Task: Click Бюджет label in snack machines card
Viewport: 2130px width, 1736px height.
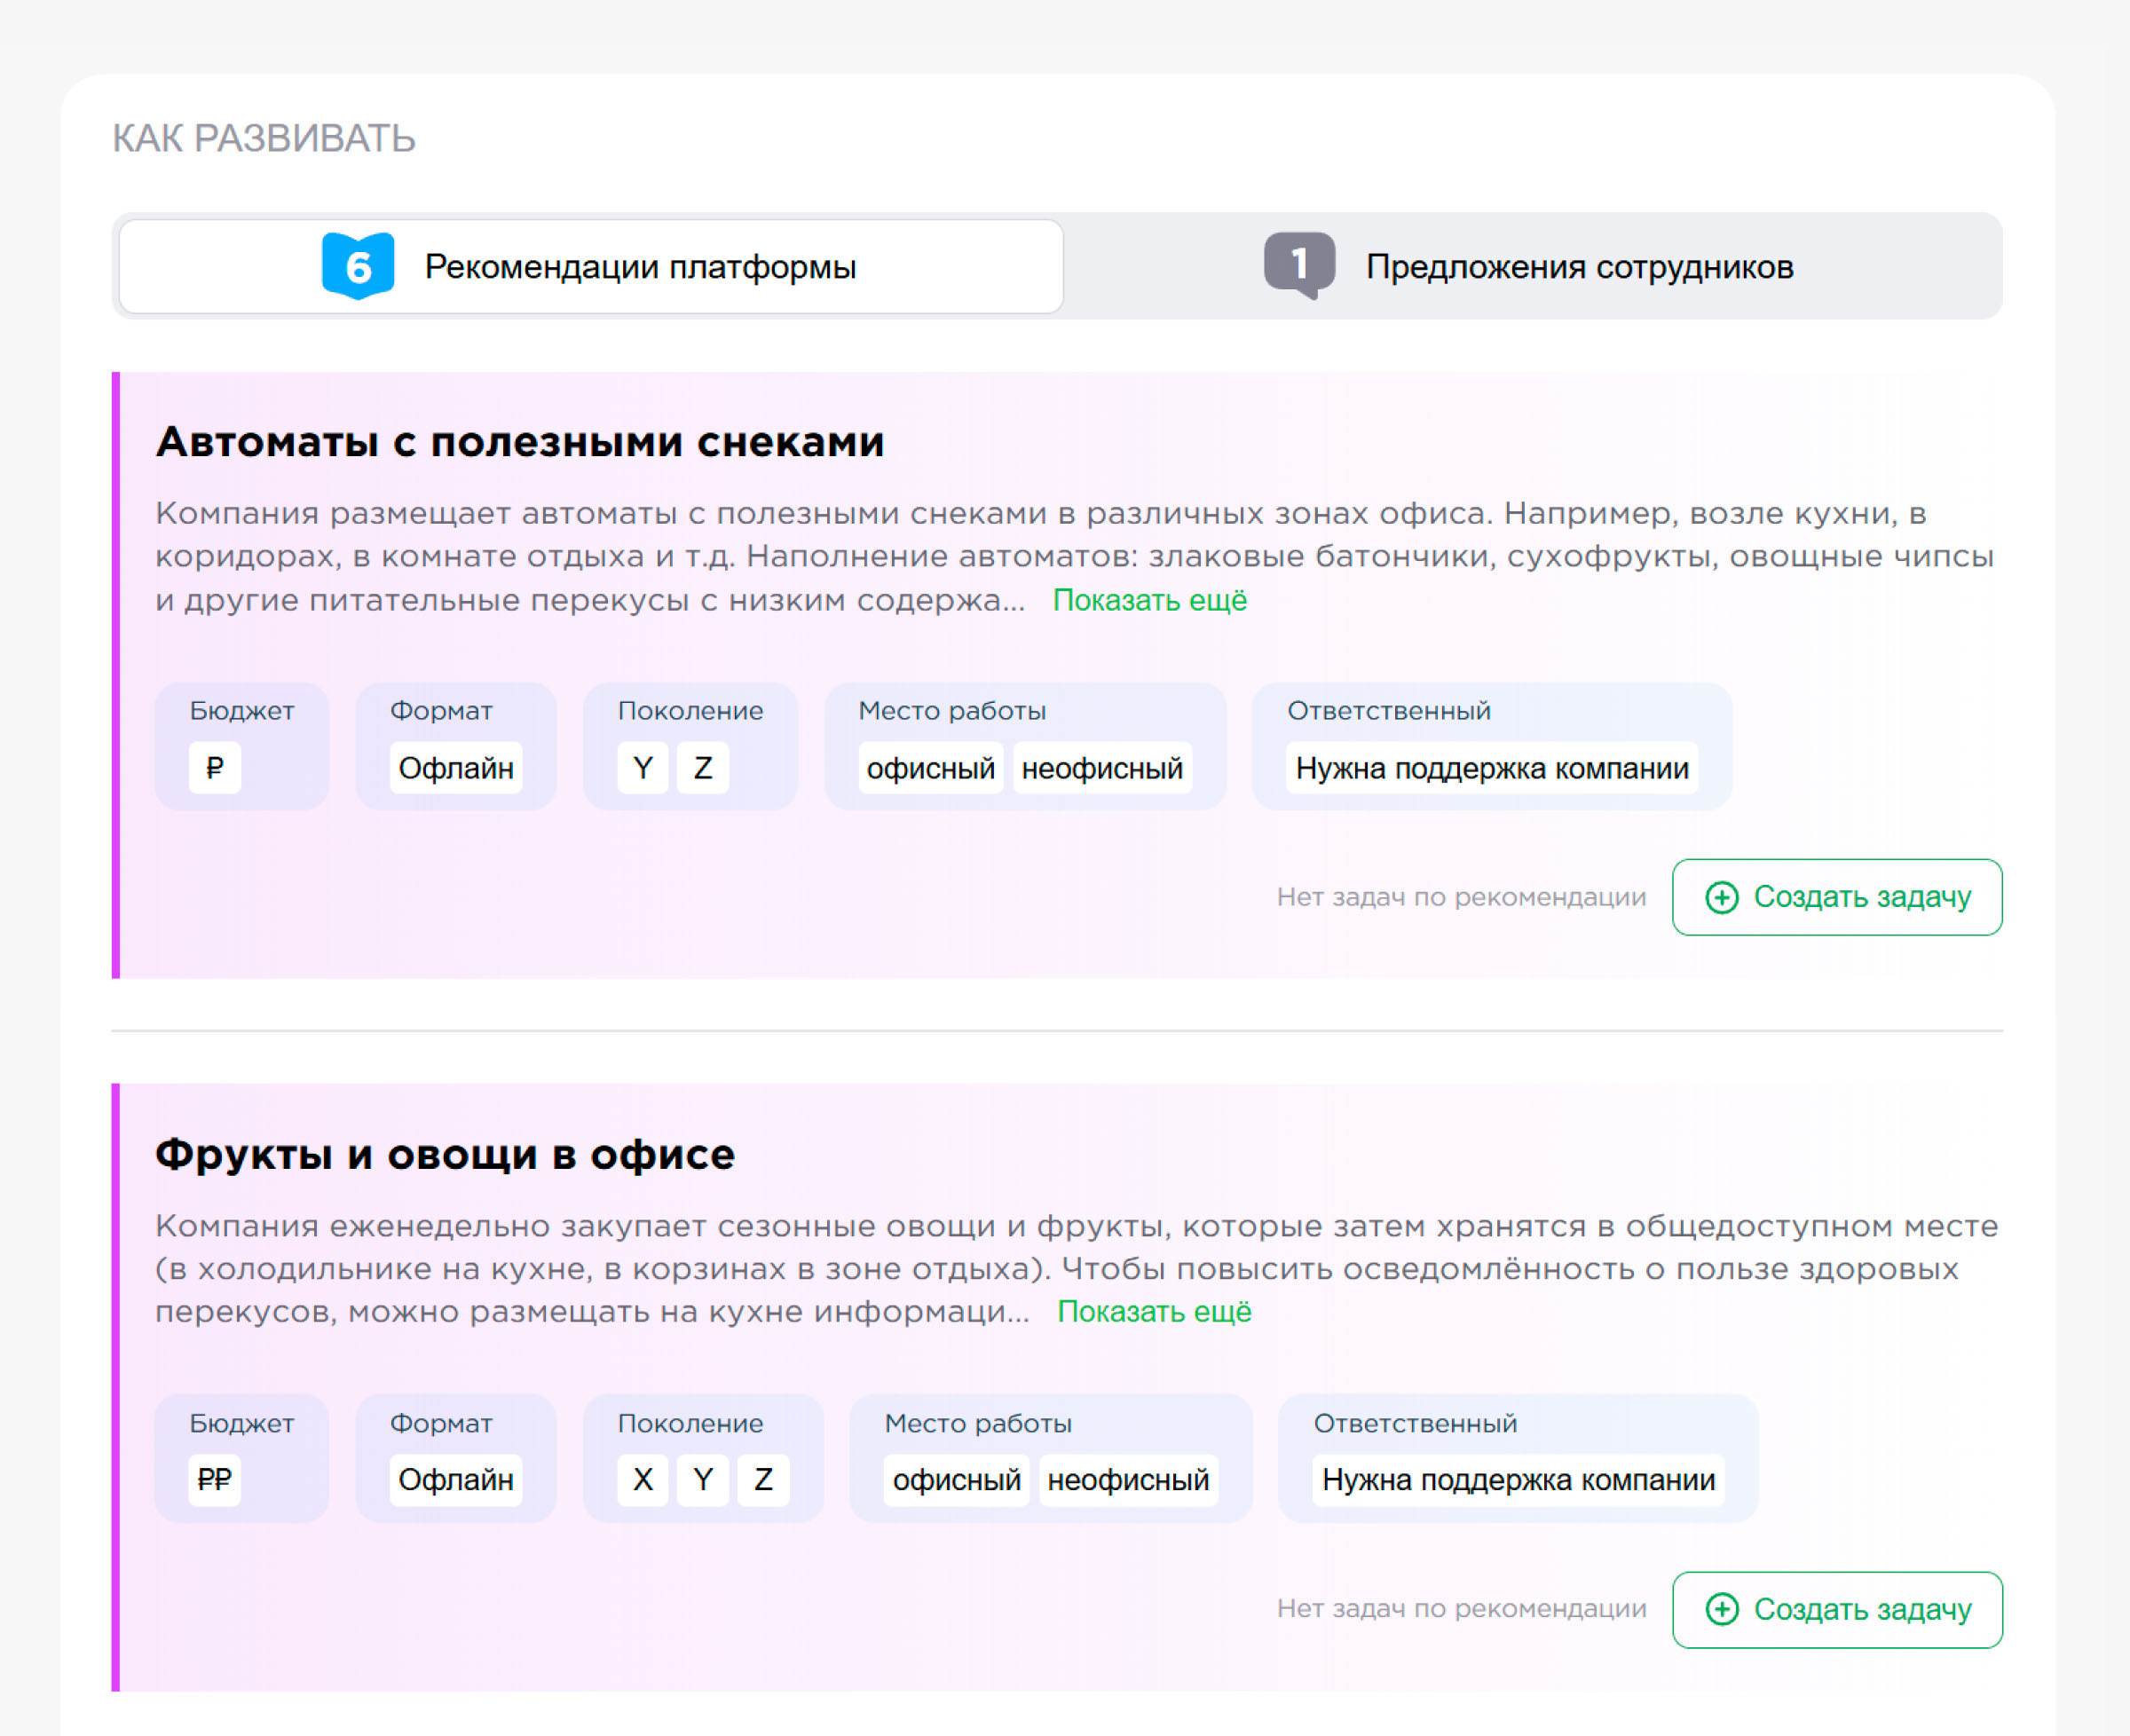Action: pyautogui.click(x=242, y=711)
